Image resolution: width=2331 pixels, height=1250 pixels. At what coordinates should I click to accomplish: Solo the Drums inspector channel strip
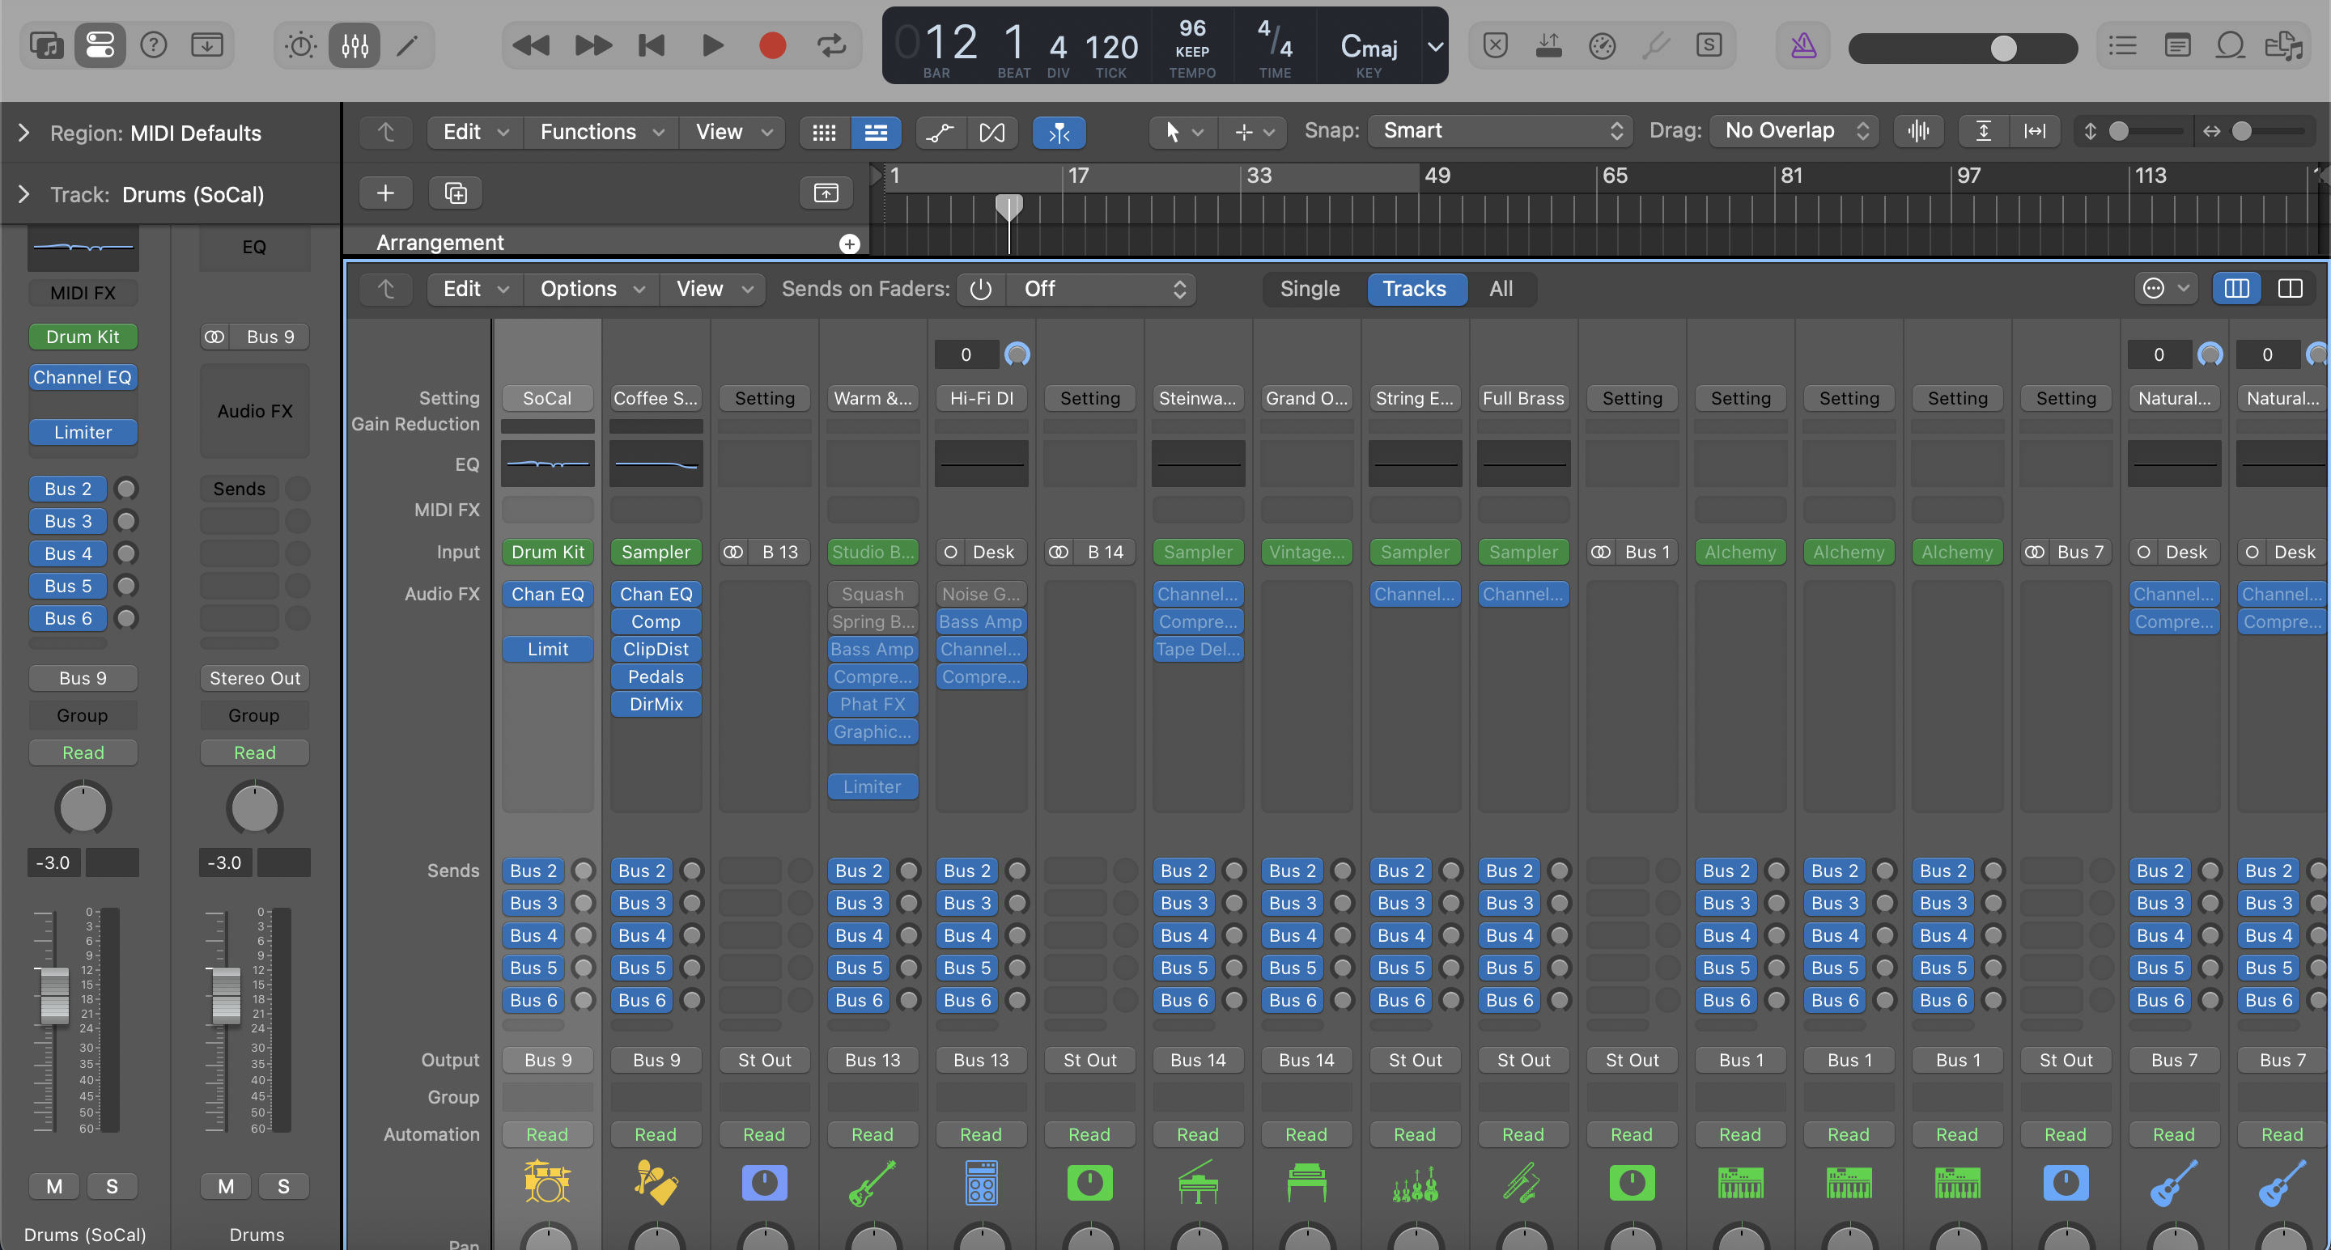(x=283, y=1186)
